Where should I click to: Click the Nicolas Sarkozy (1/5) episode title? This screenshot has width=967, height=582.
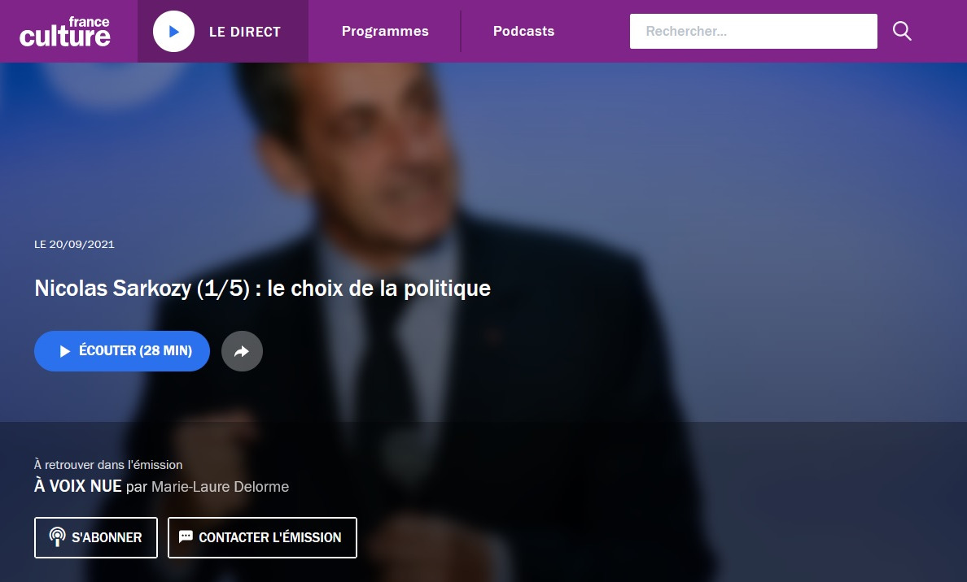pos(262,289)
